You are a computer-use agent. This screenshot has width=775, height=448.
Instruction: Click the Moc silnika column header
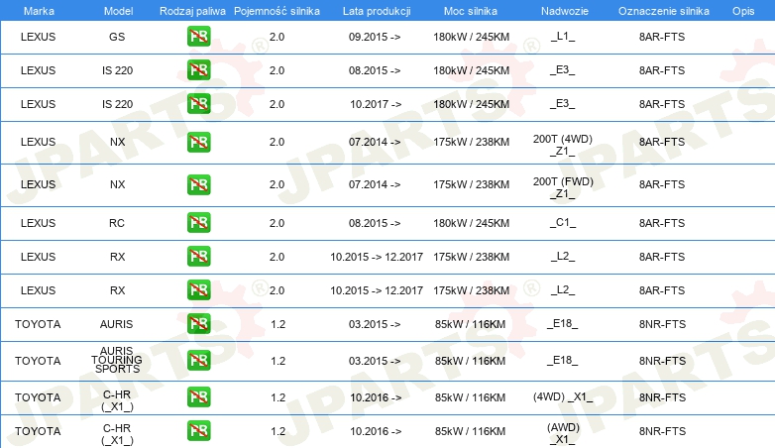pyautogui.click(x=470, y=11)
